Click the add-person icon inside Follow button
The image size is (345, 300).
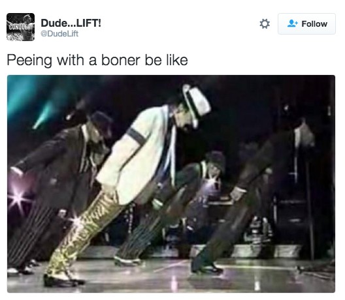pyautogui.click(x=293, y=23)
